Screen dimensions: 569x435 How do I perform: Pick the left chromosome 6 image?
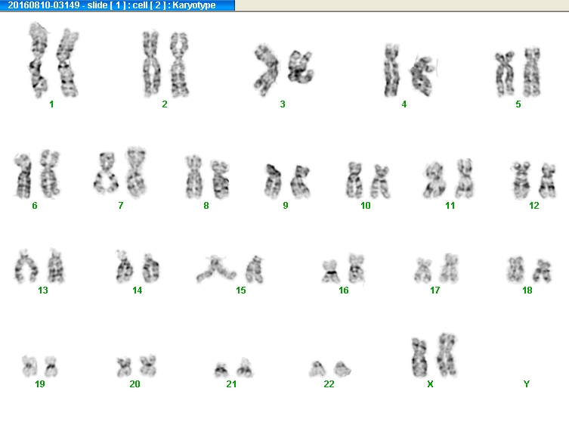[23, 176]
